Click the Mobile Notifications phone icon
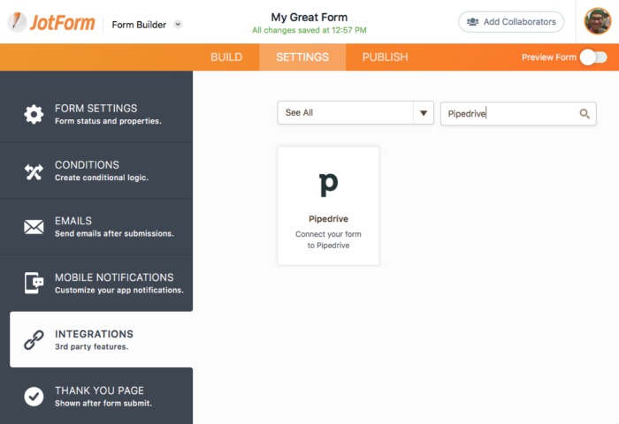Screen dimensions: 619x424 pyautogui.click(x=34, y=283)
